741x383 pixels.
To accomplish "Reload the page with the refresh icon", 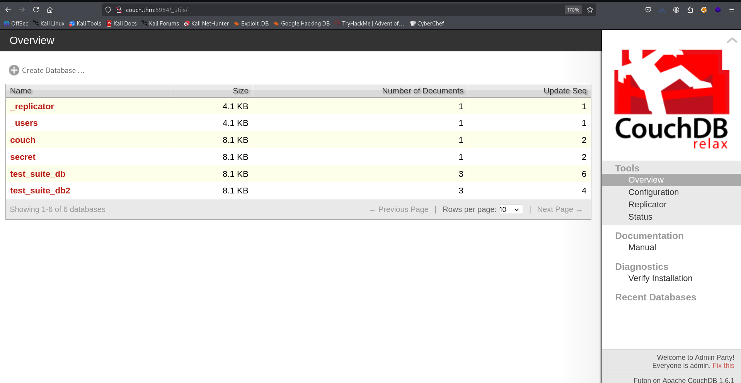I will coord(36,10).
